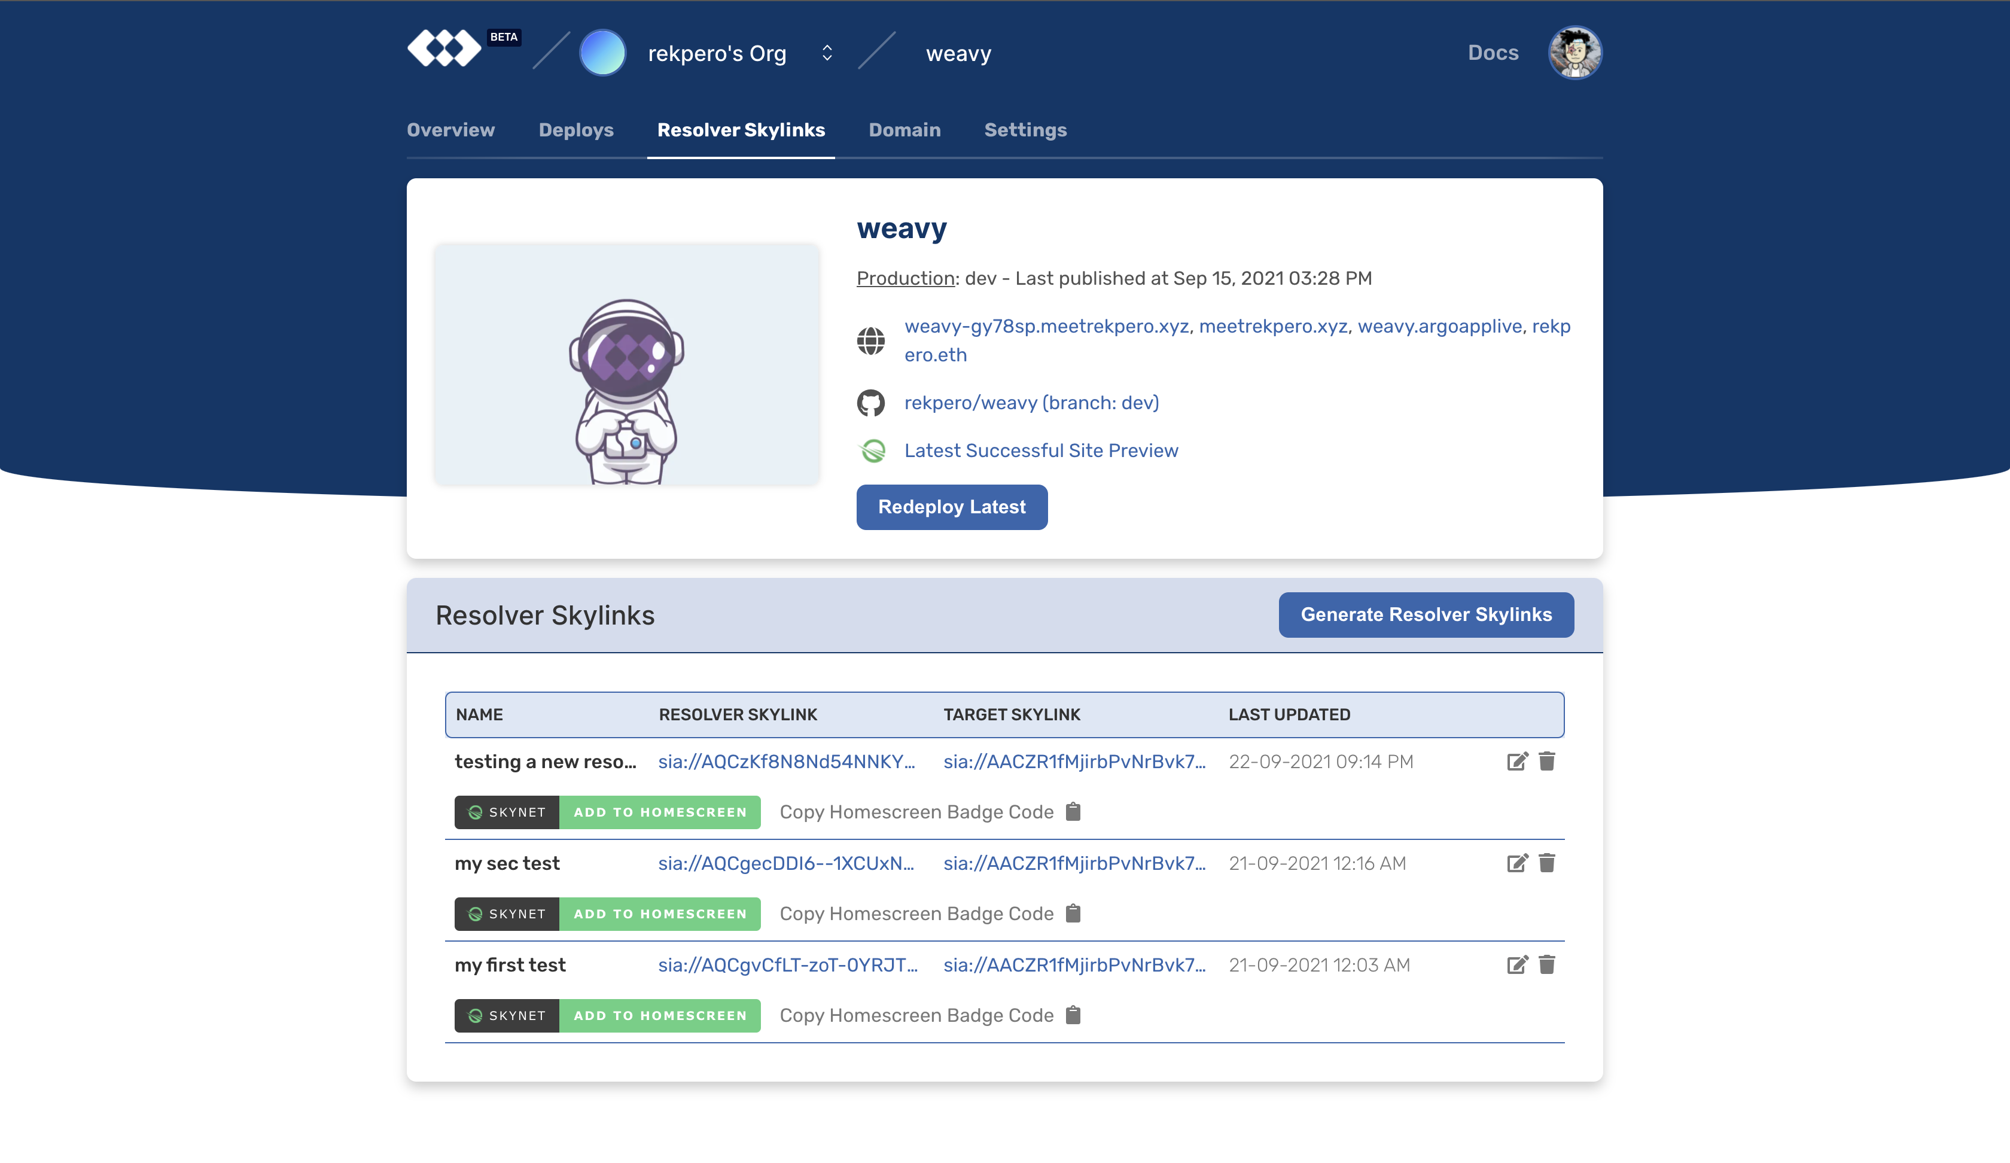Edit the 'my first test' resolver
The width and height of the screenshot is (2010, 1163).
(x=1517, y=965)
